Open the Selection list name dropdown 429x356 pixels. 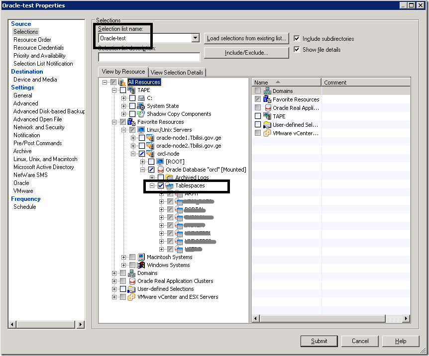(x=196, y=38)
